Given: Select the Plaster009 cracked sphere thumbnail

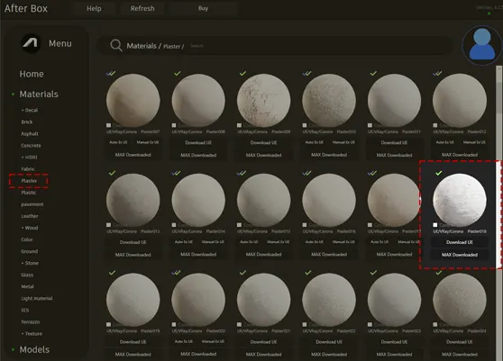Looking at the screenshot, I should (x=264, y=100).
